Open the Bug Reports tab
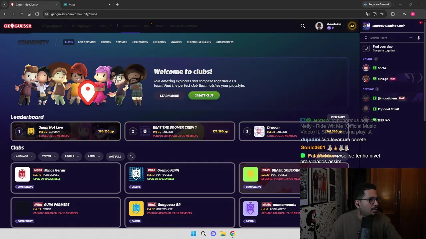The height and width of the screenshot is (239, 426). pos(225,42)
